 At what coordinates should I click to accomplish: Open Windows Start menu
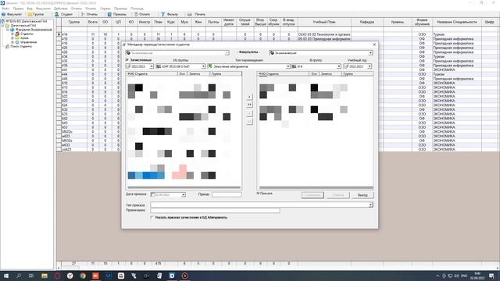(5, 276)
